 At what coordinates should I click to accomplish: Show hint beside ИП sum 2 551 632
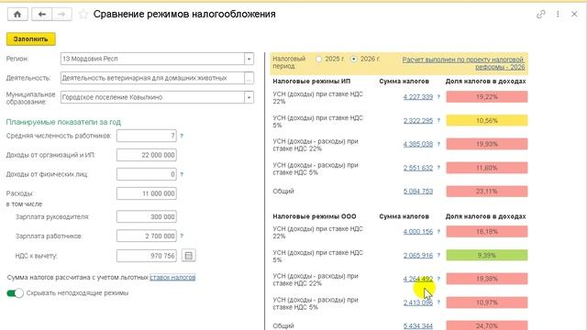(x=438, y=168)
